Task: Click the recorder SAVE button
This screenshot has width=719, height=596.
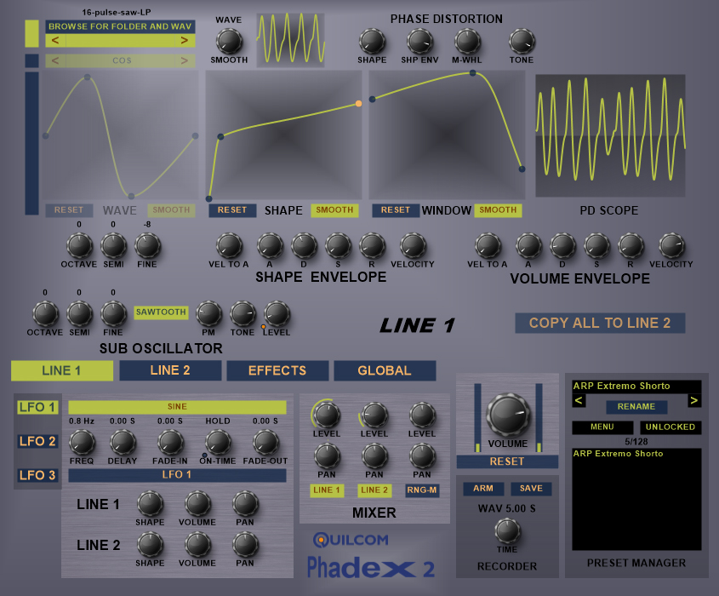Action: pos(531,489)
